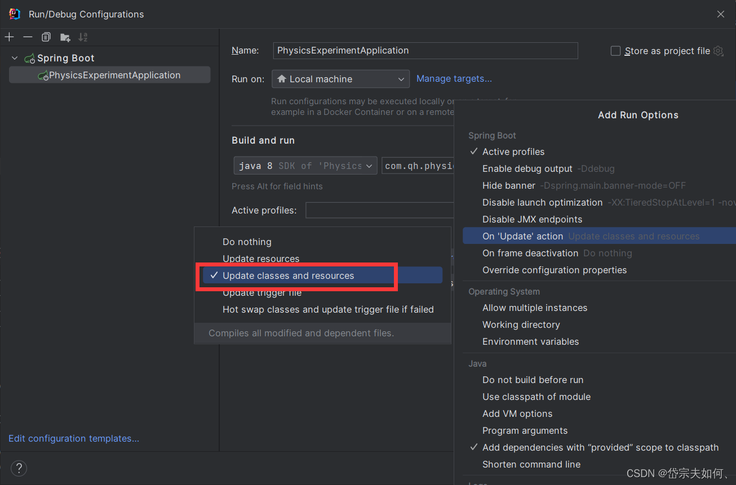Click the IntelliJ logo in the title bar

(x=15, y=14)
